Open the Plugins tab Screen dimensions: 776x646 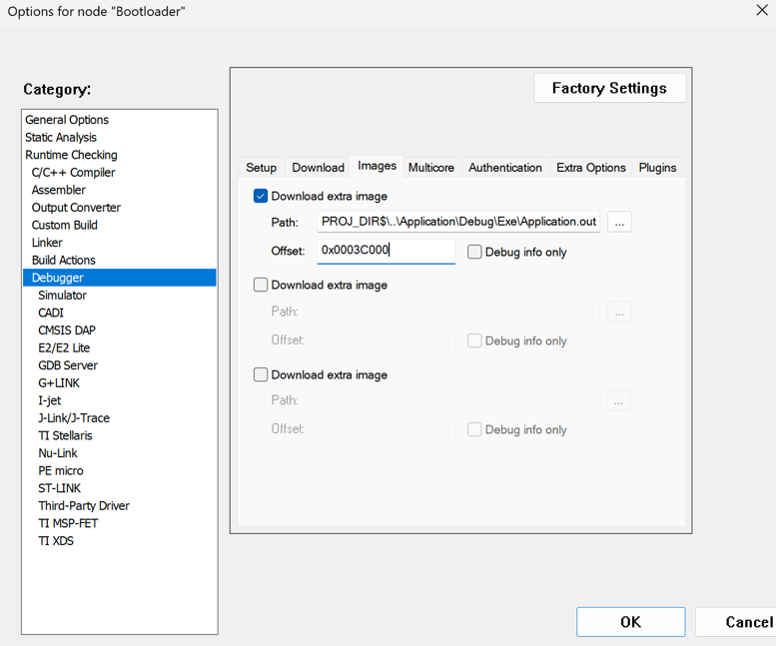(657, 168)
